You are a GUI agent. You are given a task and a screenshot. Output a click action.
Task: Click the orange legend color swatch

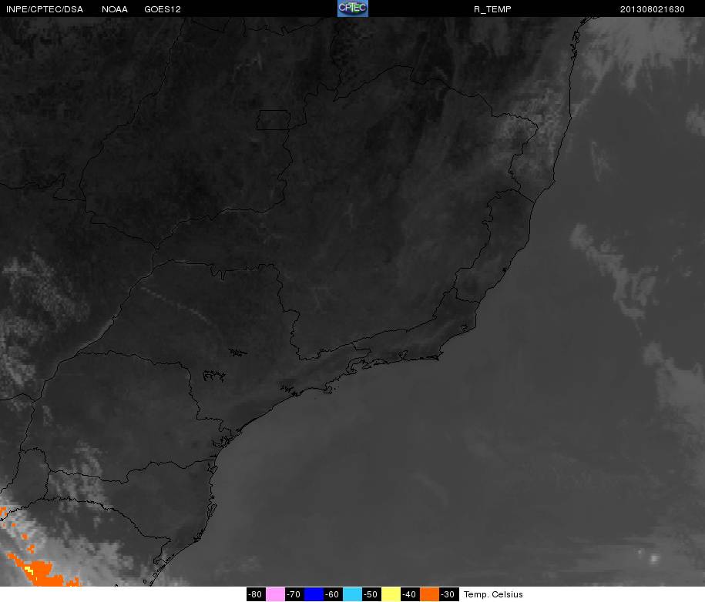429,594
